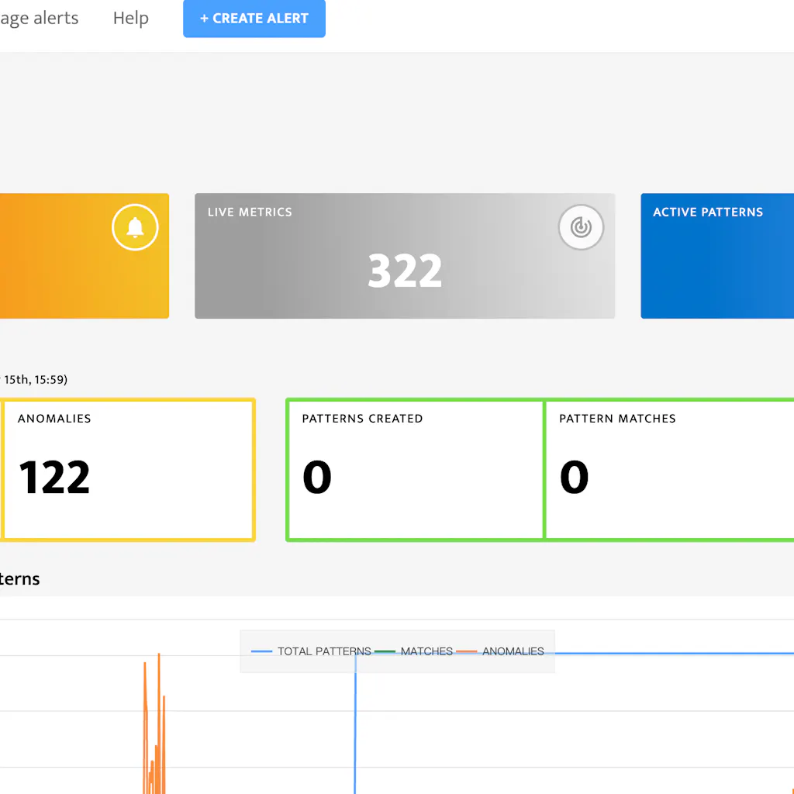The width and height of the screenshot is (794, 794).
Task: Open the Manage alerts menu item
Action: [39, 19]
